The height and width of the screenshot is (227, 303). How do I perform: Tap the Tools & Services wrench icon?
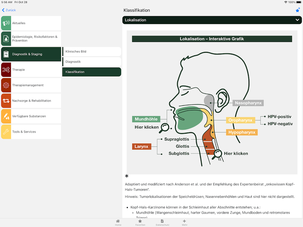point(6,132)
